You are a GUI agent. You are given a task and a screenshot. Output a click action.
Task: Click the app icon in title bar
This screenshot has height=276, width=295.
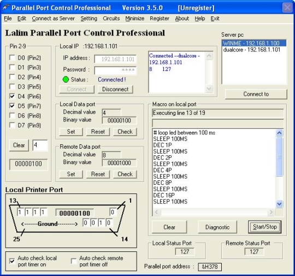(6, 8)
